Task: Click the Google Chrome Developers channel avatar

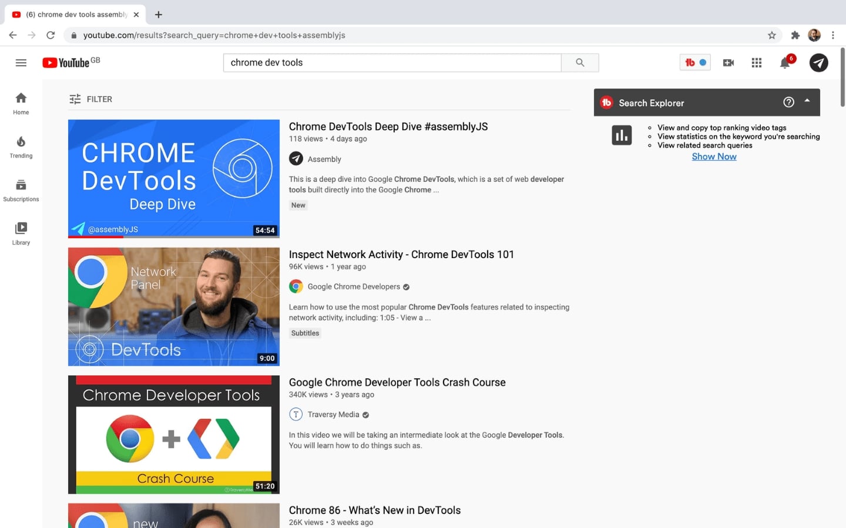Action: 296,287
